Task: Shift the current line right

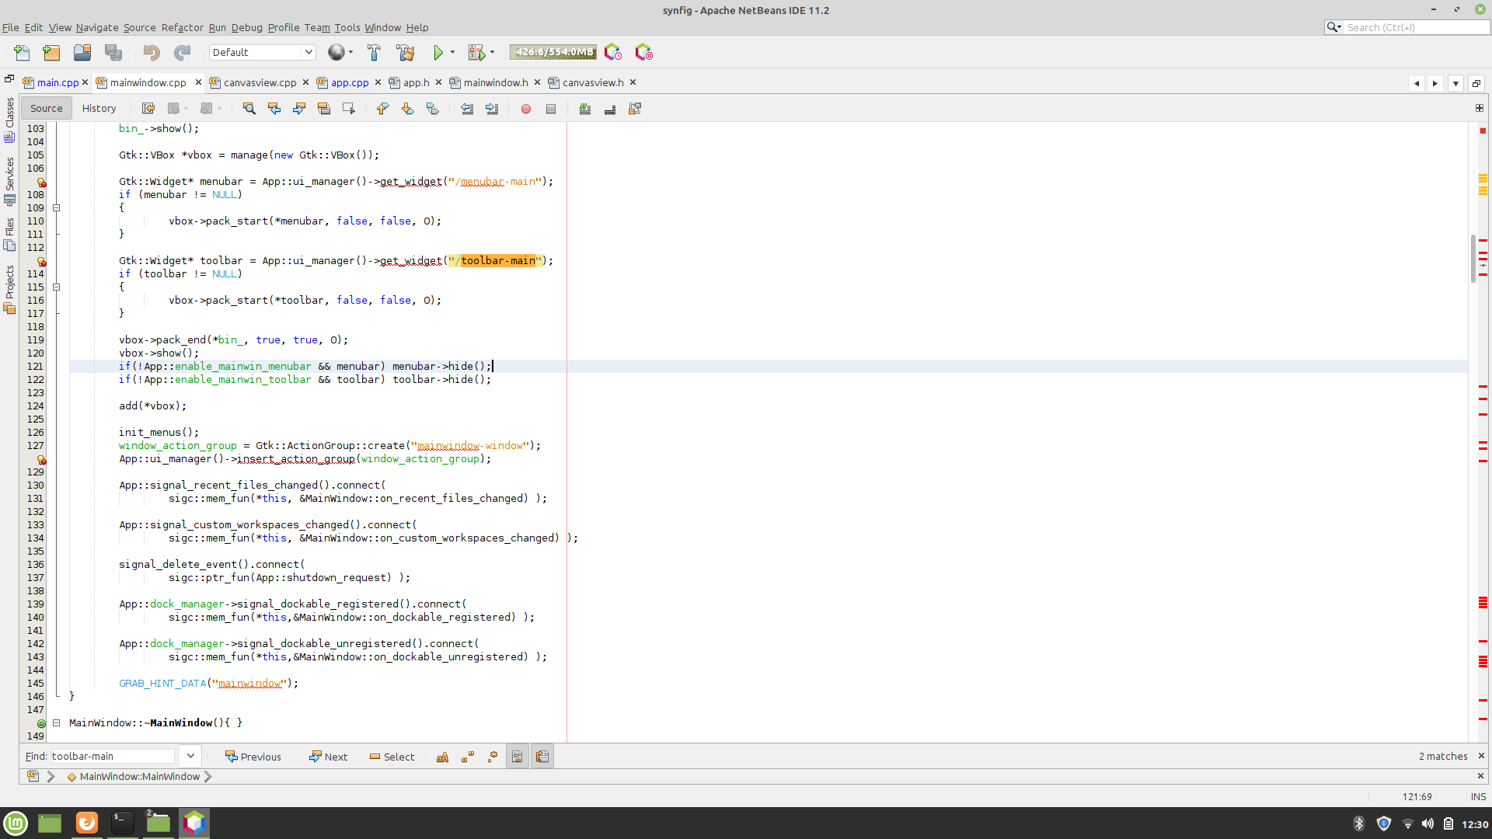Action: click(x=492, y=109)
